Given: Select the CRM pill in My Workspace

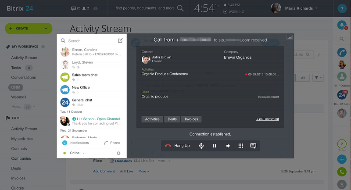Looking at the screenshot, I should click(16, 87).
